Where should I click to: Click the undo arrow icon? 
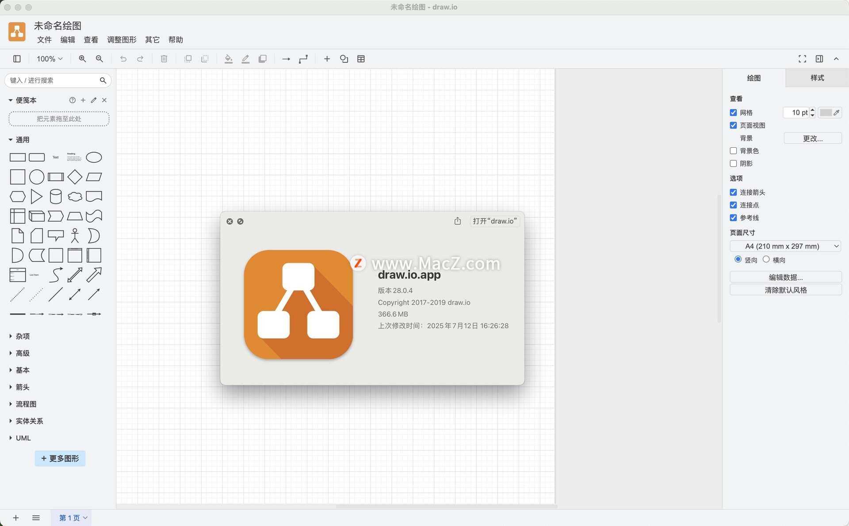[x=123, y=59]
